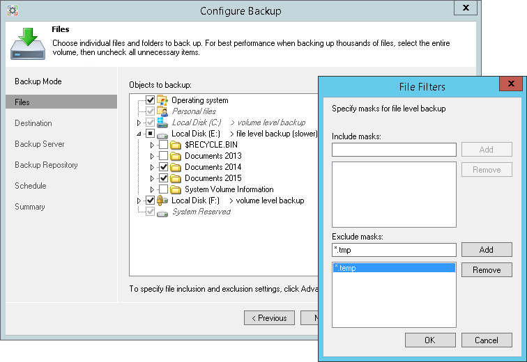527x362 pixels.
Task: Click the Include masks text field
Action: point(394,150)
